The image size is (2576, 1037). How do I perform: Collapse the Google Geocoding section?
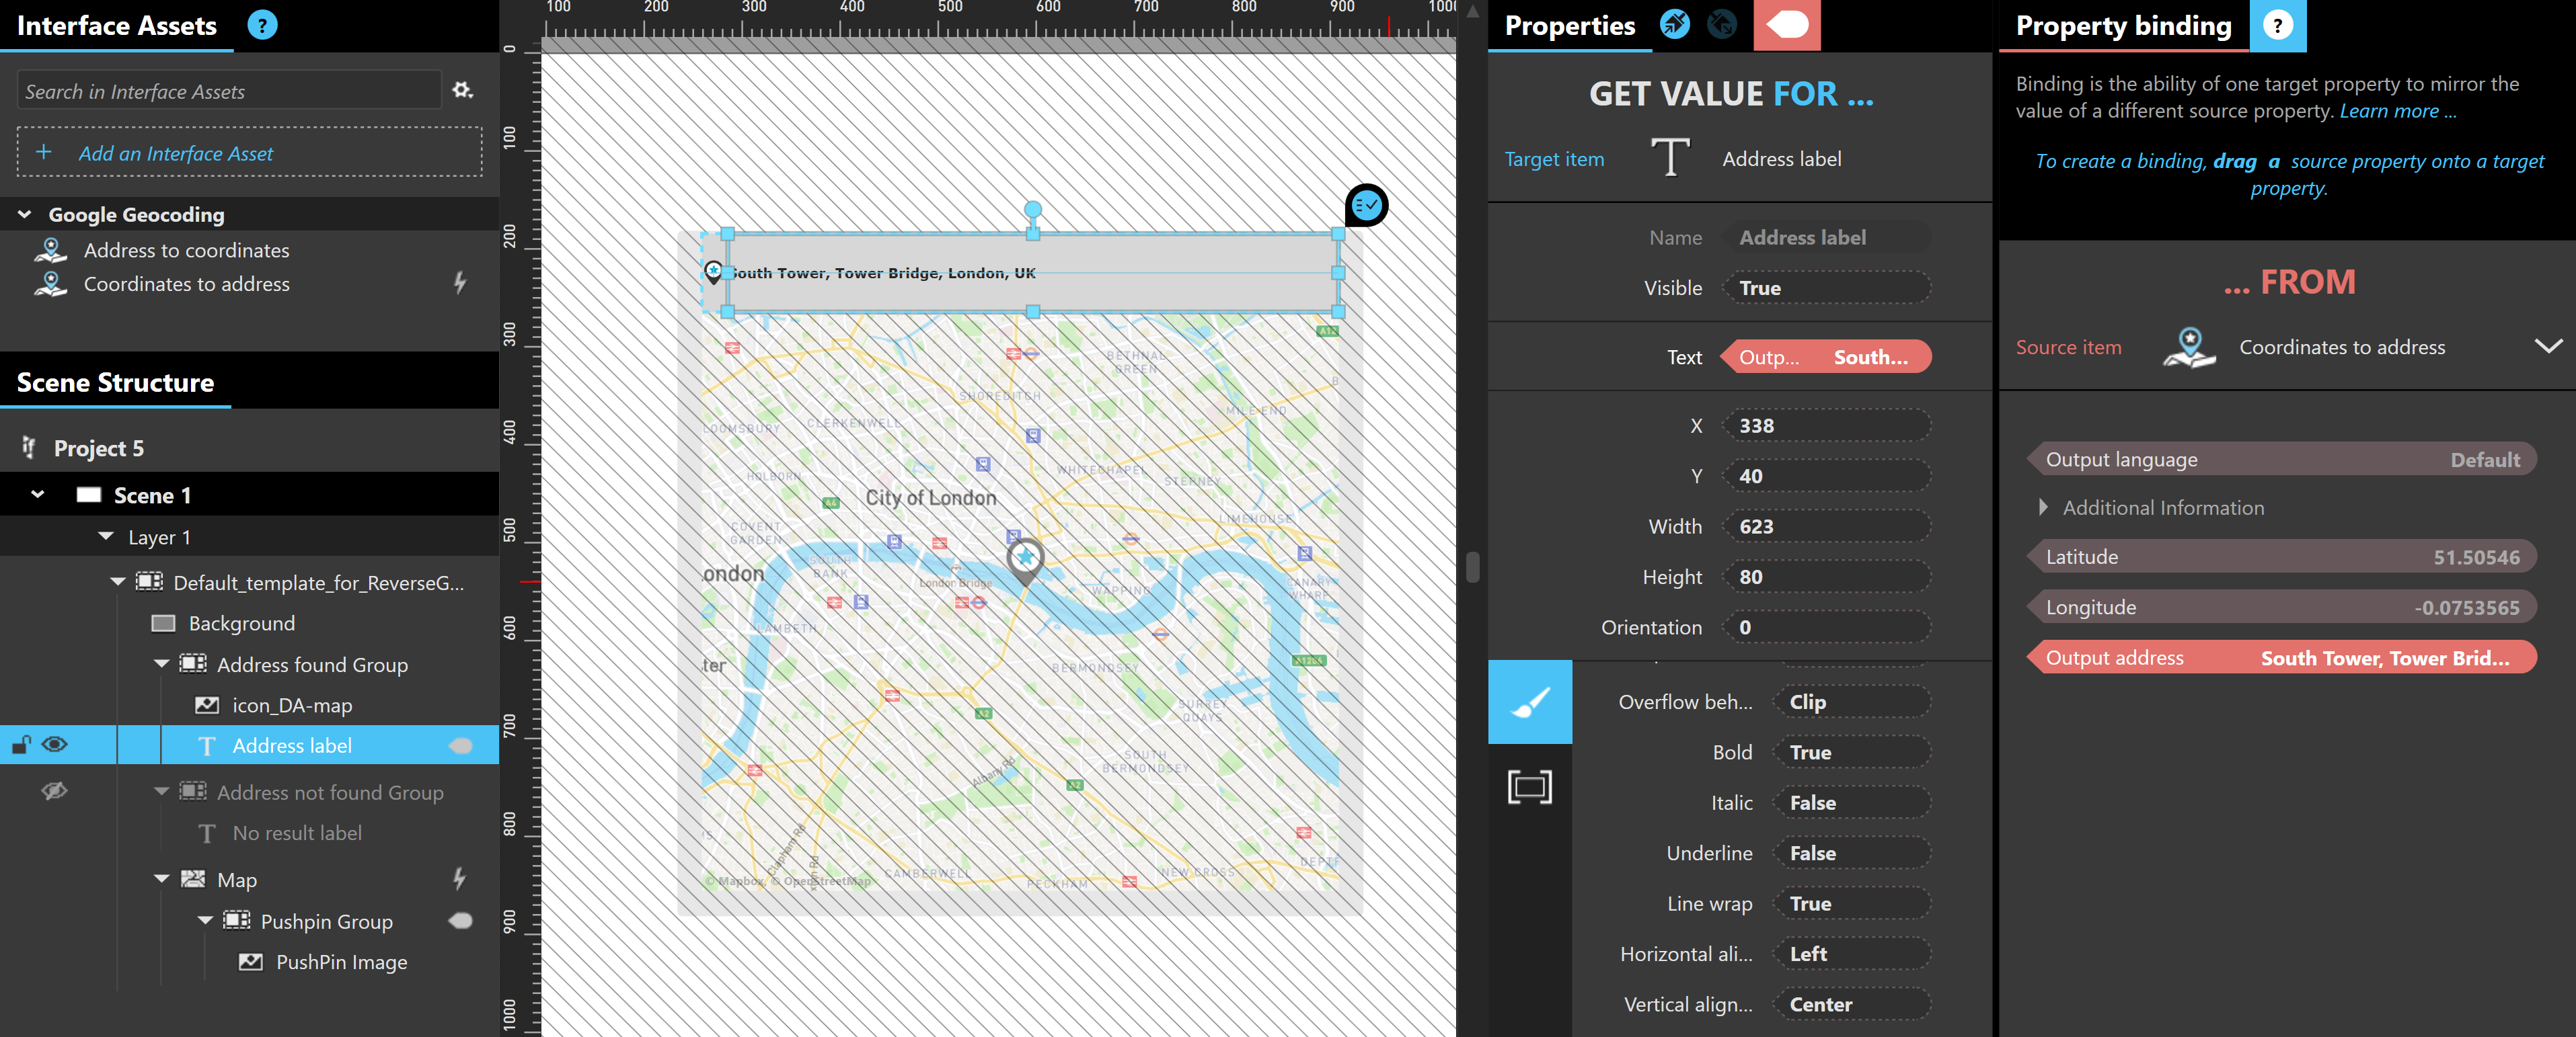tap(25, 215)
